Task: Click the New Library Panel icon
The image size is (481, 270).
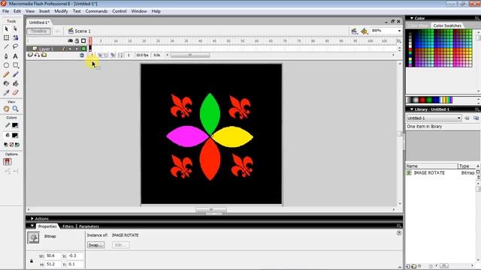Action: tap(476, 118)
